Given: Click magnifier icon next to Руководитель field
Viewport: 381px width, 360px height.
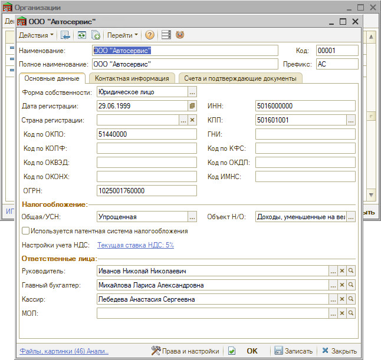Looking at the screenshot, I should click(x=350, y=271).
